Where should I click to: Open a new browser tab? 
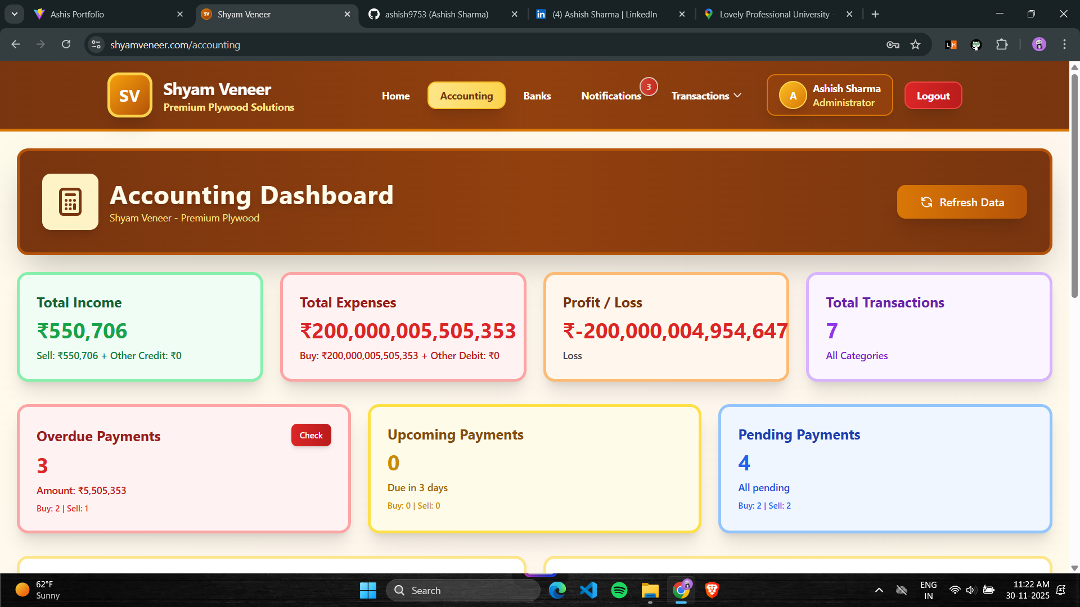(x=875, y=14)
